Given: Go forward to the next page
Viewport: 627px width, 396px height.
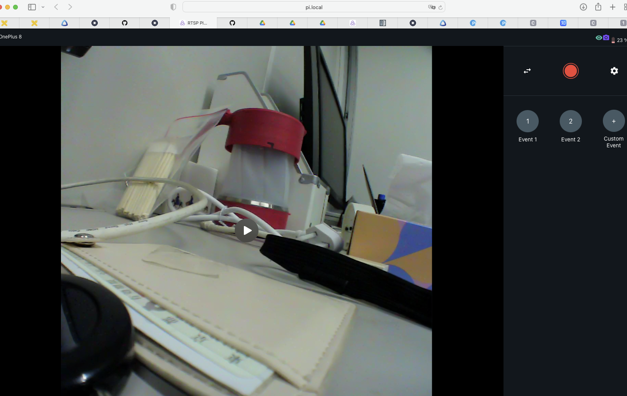Looking at the screenshot, I should [x=70, y=7].
